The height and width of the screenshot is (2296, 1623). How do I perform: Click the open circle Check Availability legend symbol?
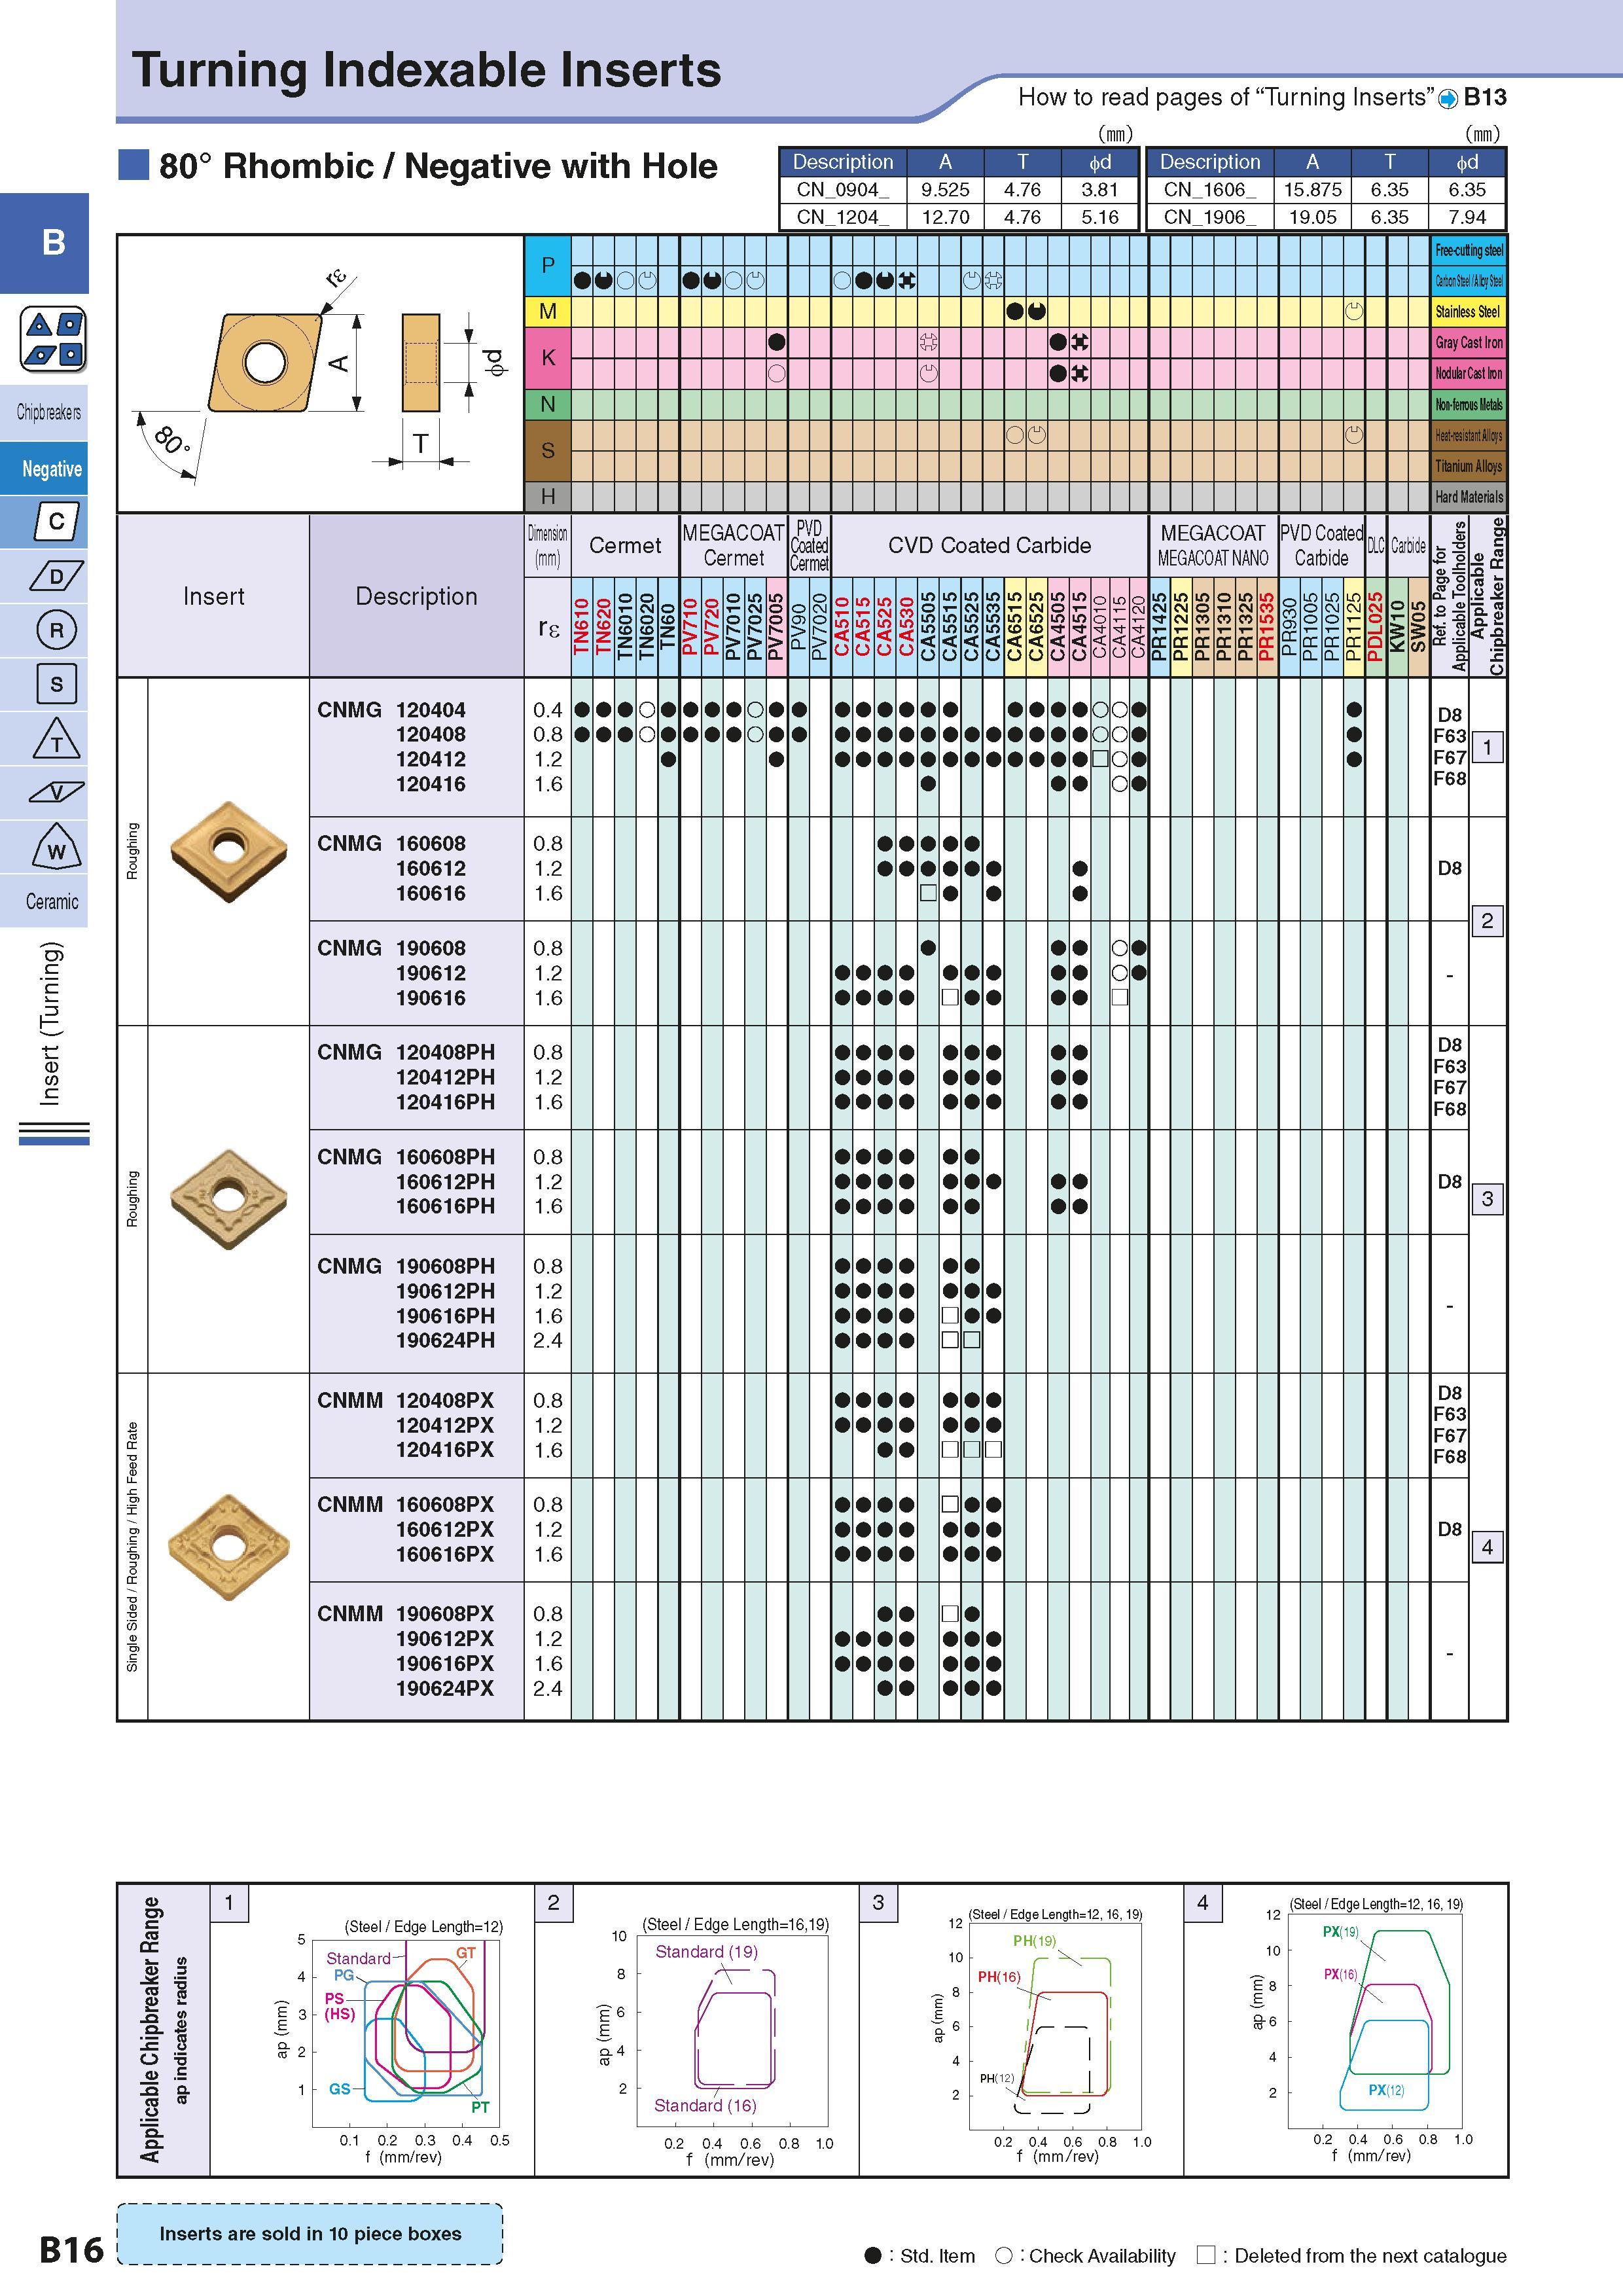1003,2255
